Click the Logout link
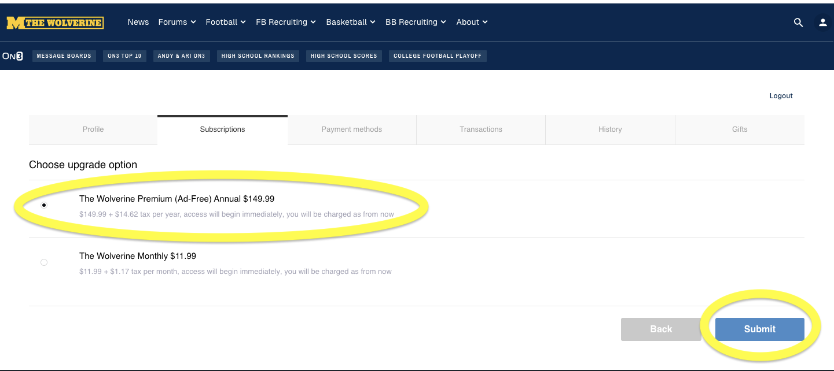This screenshot has height=371, width=834. 781,96
